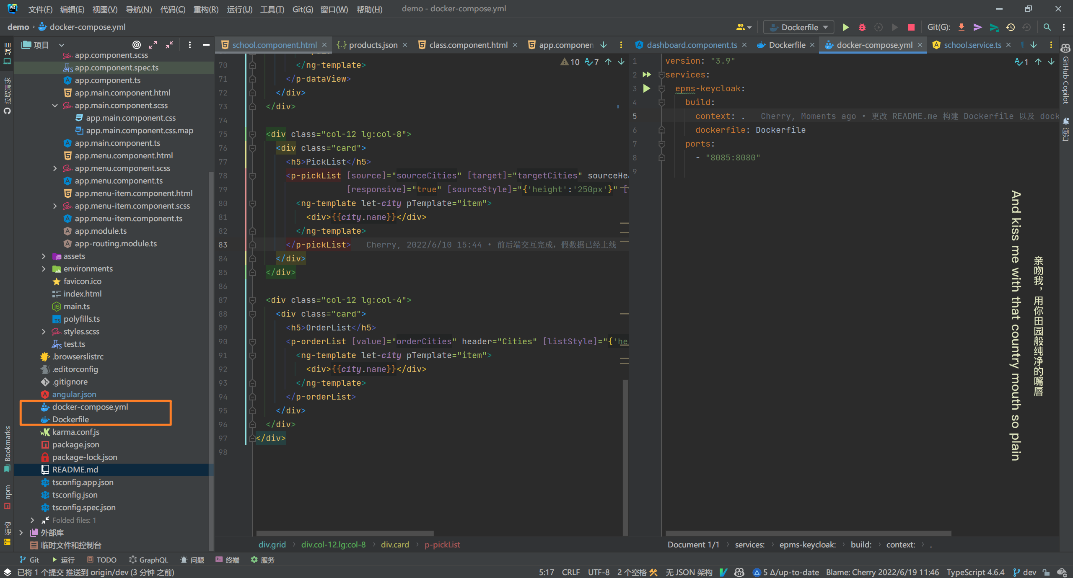This screenshot has height=578, width=1073.
Task: Open the 终端 terminal tool window
Action: coord(228,560)
